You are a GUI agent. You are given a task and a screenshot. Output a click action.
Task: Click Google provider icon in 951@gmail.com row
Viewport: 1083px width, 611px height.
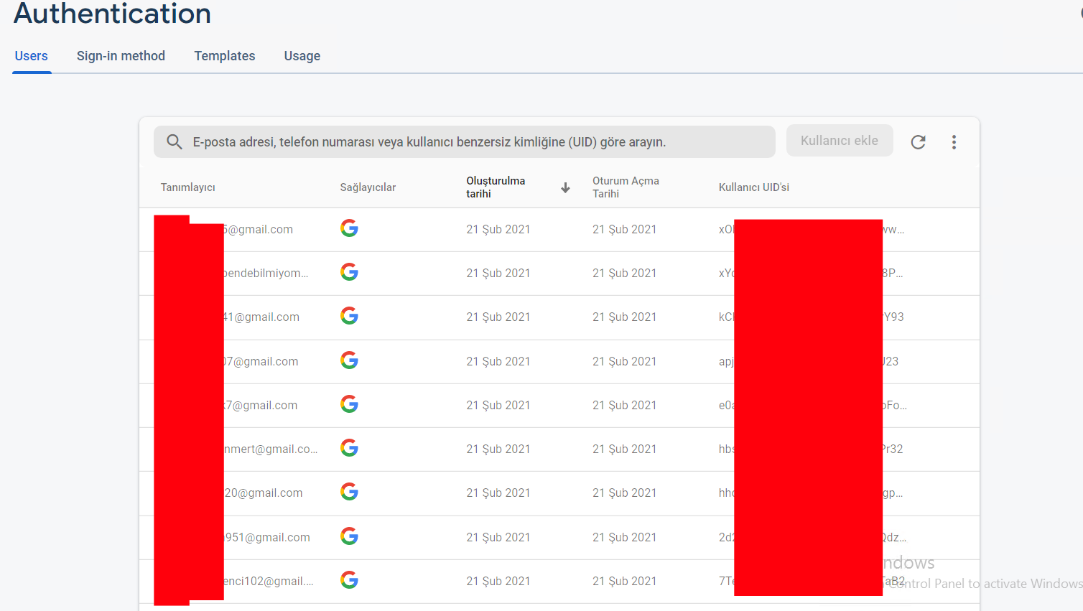349,536
